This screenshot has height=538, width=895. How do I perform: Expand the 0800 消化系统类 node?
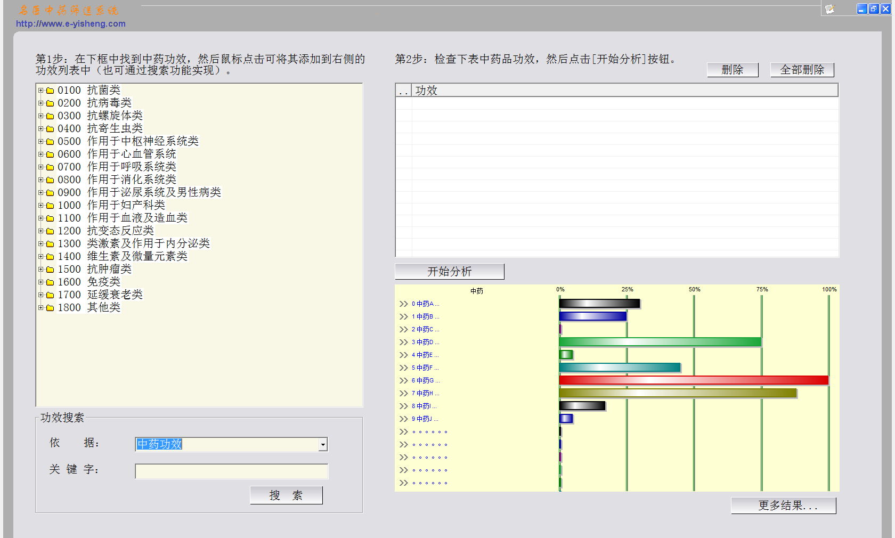click(40, 180)
